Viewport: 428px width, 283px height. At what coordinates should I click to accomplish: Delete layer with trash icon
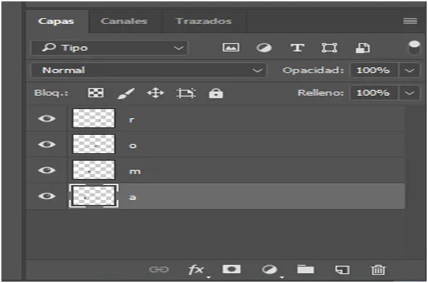click(x=378, y=270)
